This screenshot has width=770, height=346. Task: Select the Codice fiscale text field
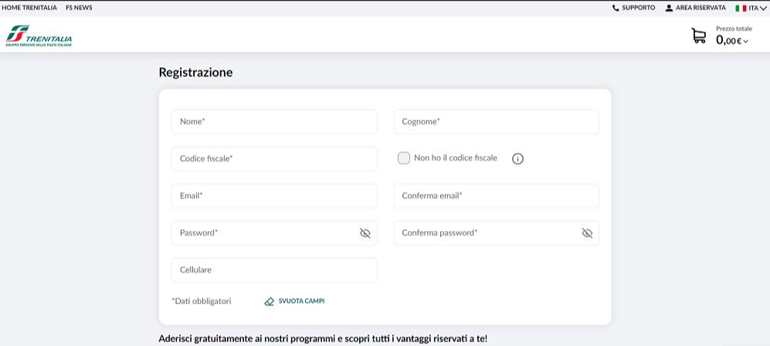click(274, 158)
